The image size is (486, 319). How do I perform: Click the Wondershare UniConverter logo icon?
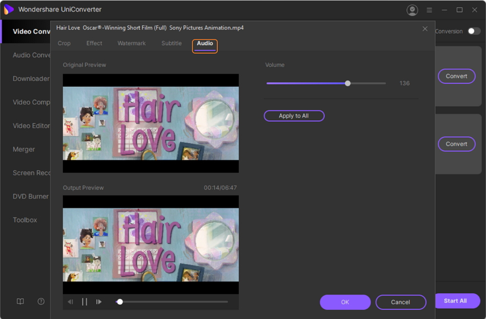pos(9,10)
